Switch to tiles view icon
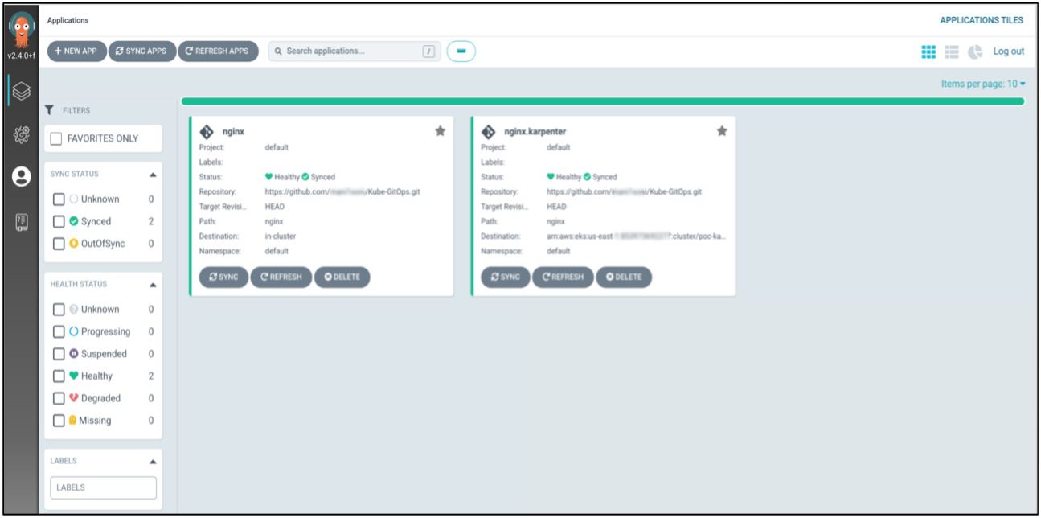 pos(928,51)
